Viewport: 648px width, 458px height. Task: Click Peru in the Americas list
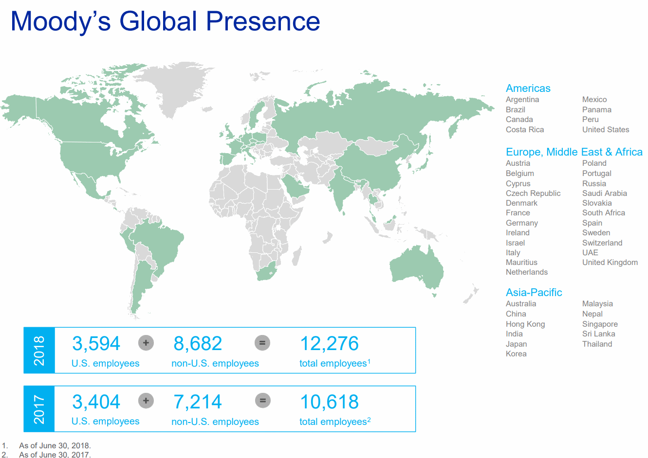click(591, 120)
